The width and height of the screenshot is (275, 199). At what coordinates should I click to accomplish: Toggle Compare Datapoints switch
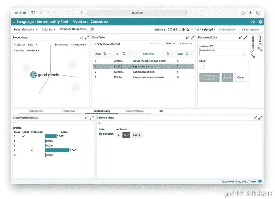tap(91, 29)
